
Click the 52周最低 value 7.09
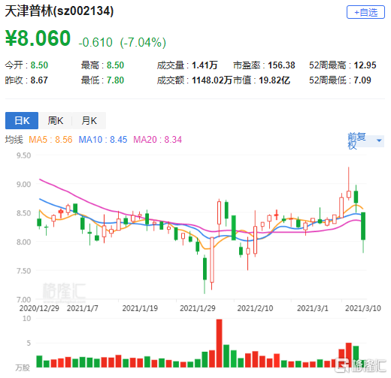click(x=362, y=80)
